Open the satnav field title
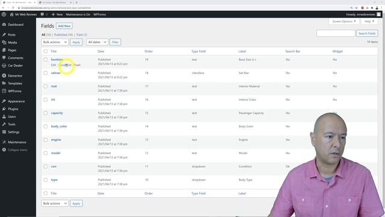 56,73
